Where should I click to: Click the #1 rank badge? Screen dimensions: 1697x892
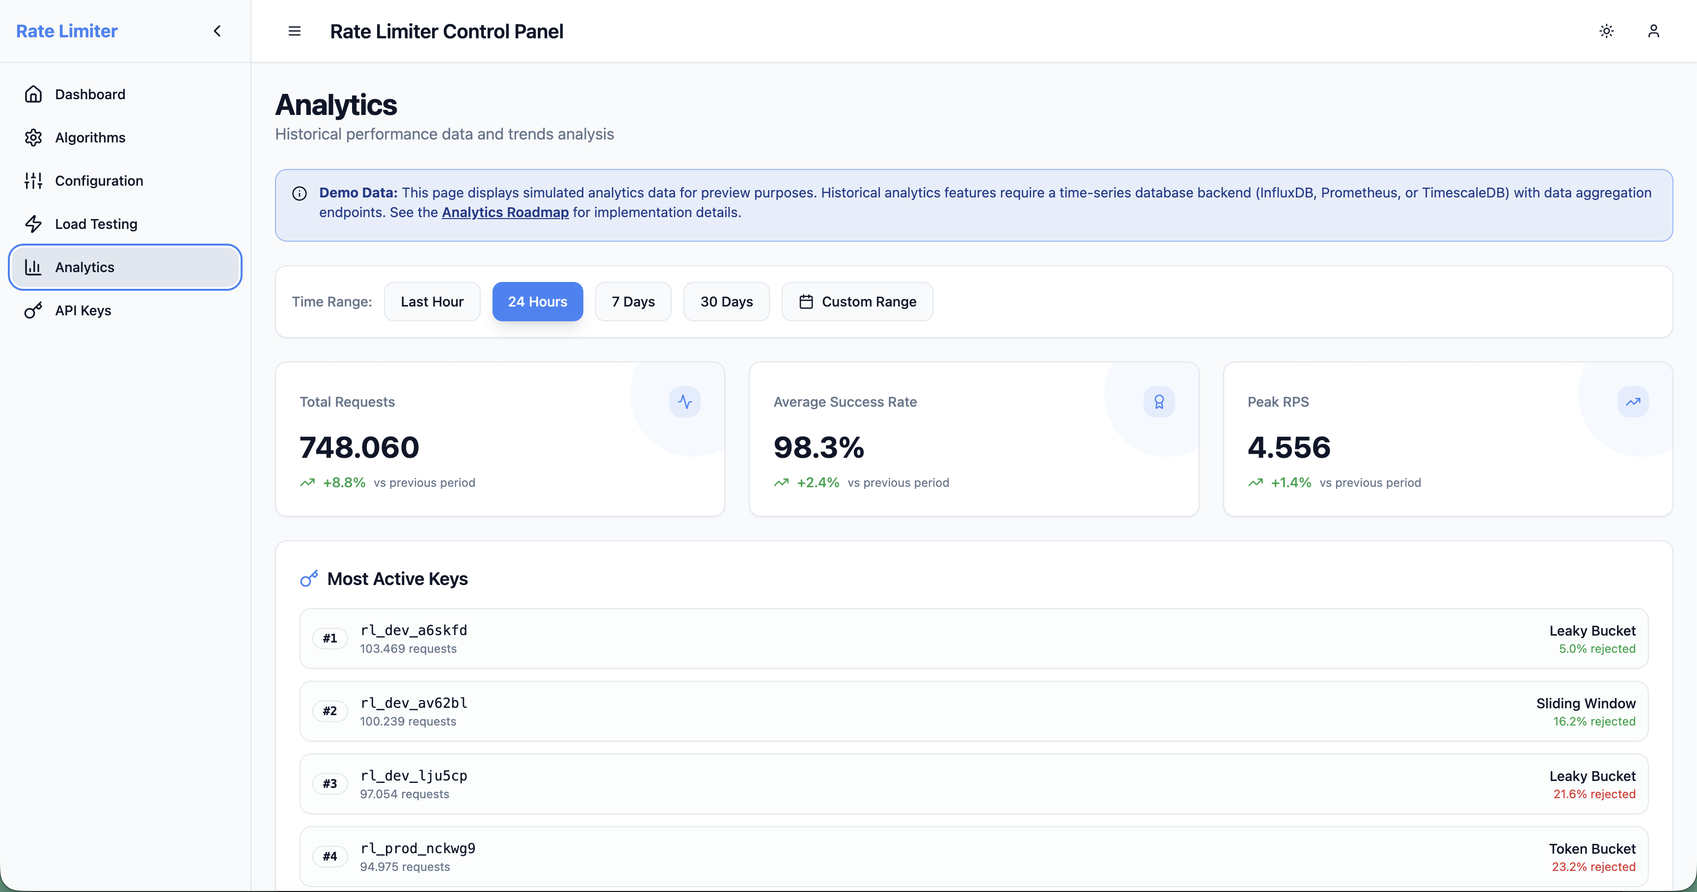pyautogui.click(x=330, y=639)
